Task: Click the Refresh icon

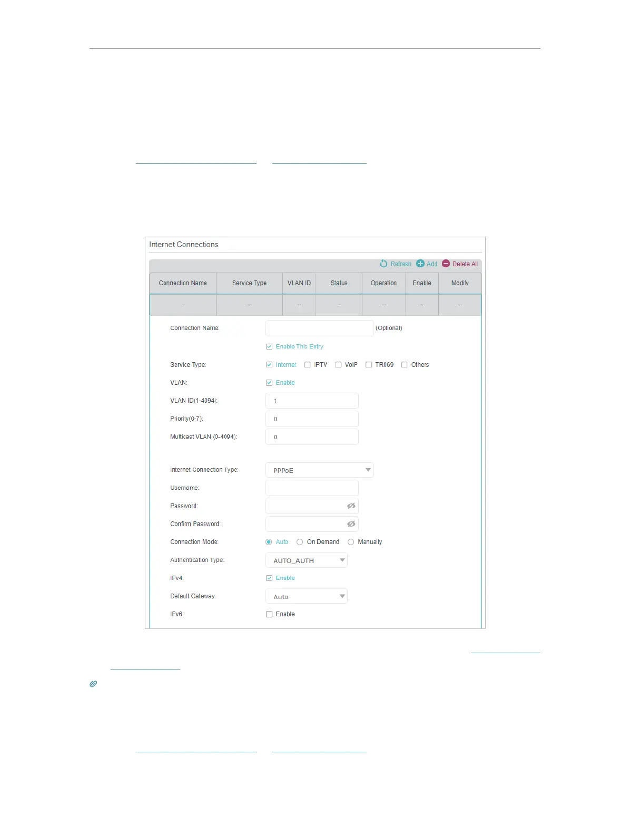Action: click(x=383, y=264)
